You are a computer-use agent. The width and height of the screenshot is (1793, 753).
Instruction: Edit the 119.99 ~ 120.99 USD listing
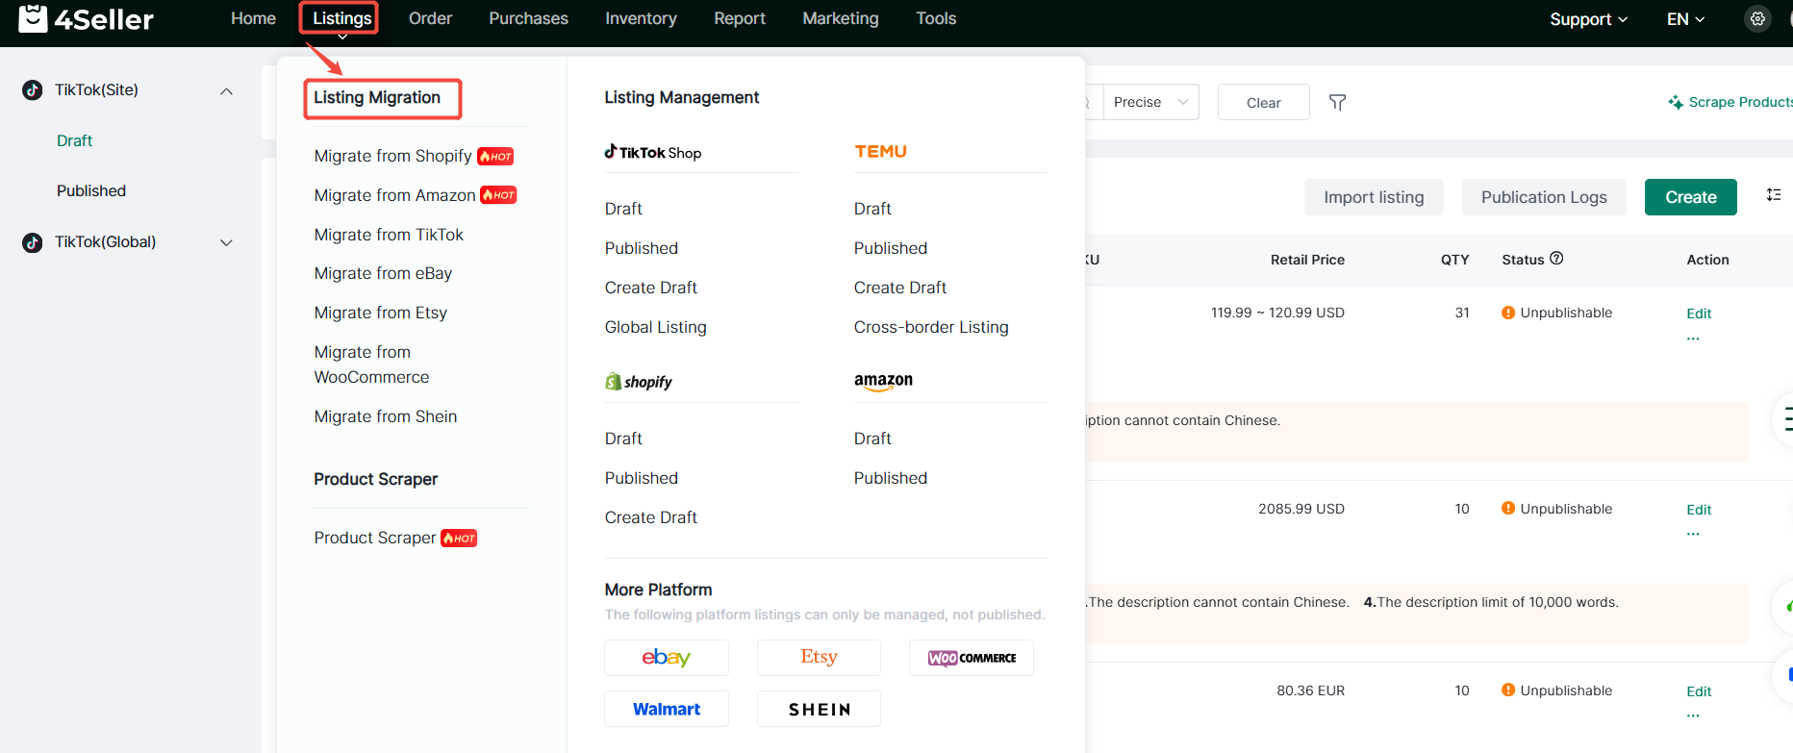pyautogui.click(x=1699, y=314)
